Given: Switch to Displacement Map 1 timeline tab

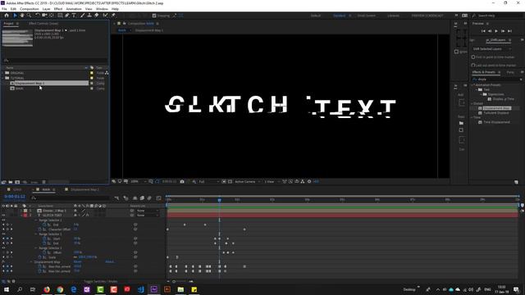Looking at the screenshot, I should click(x=84, y=189).
